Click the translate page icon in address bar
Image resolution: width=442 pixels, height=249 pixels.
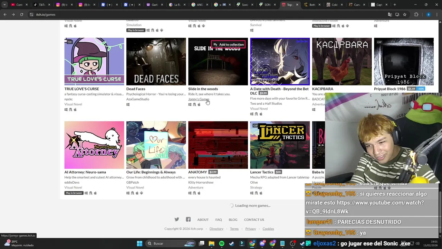(x=390, y=15)
